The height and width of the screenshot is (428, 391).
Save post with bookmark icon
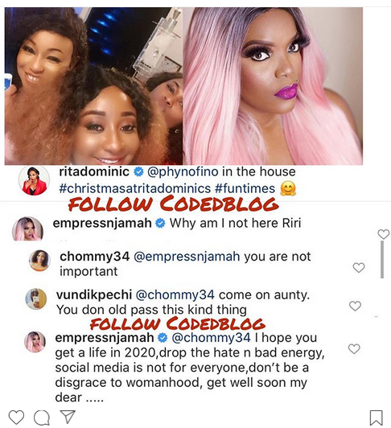click(x=376, y=418)
